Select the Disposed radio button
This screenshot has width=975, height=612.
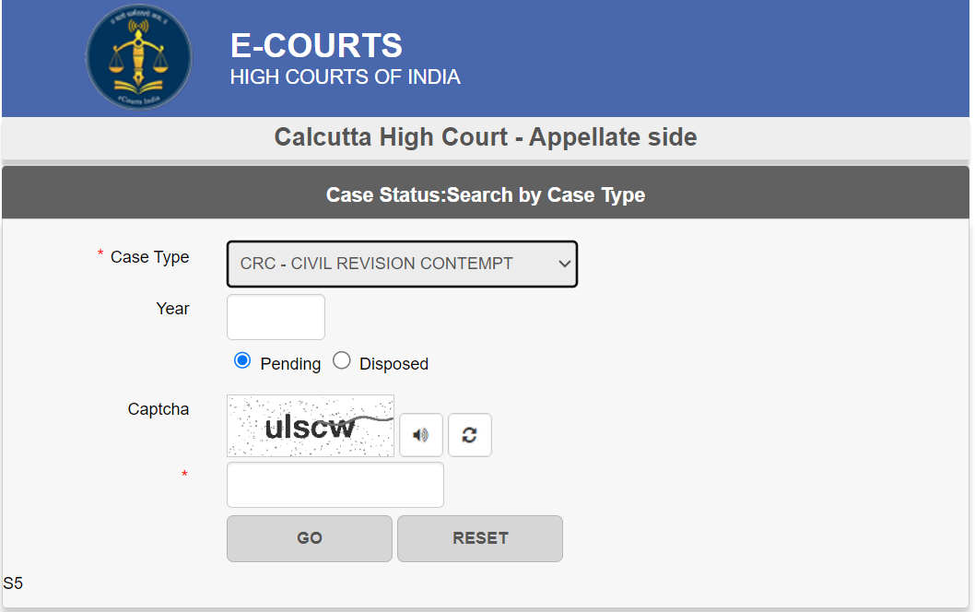pos(341,360)
